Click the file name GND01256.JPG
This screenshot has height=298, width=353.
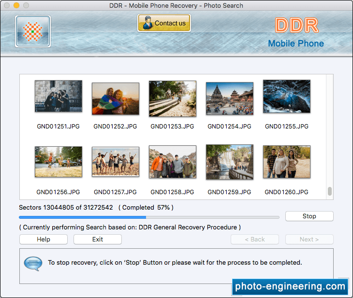pos(59,192)
